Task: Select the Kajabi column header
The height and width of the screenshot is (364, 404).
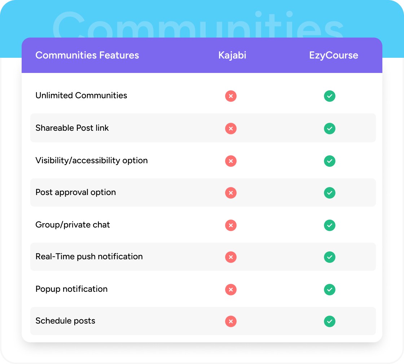Action: 232,55
